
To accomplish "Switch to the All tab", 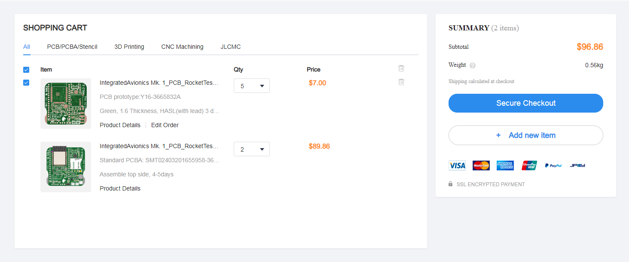I will (x=27, y=47).
